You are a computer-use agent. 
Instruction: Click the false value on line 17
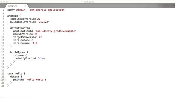point(41,58)
